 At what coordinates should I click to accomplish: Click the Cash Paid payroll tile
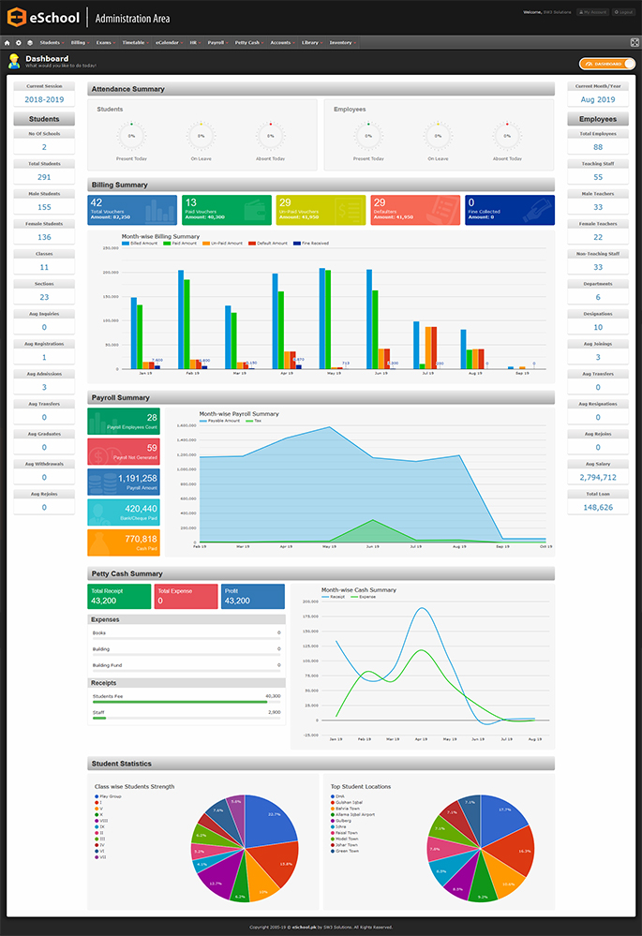point(124,542)
